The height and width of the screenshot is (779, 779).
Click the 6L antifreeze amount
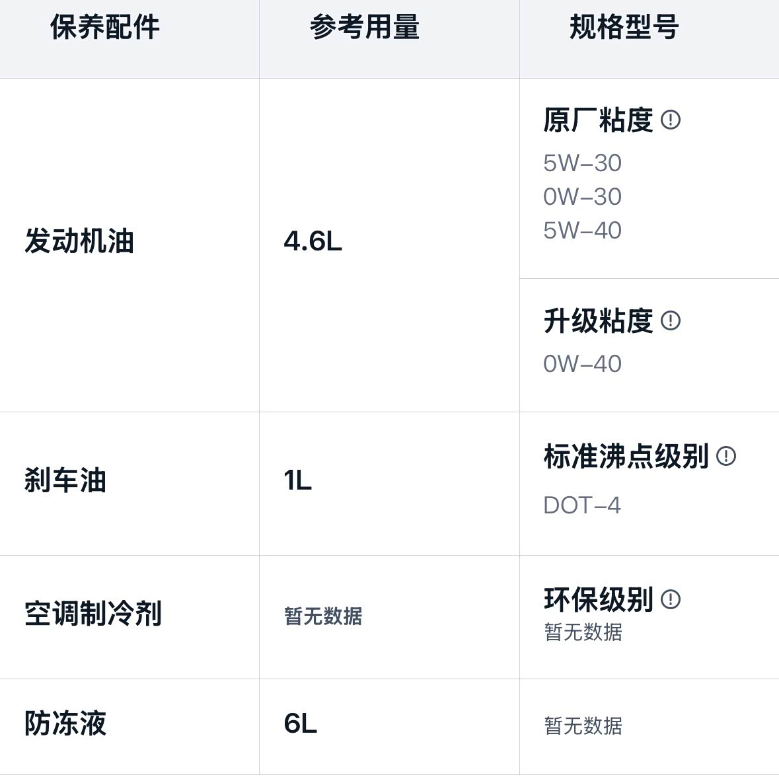tap(300, 723)
